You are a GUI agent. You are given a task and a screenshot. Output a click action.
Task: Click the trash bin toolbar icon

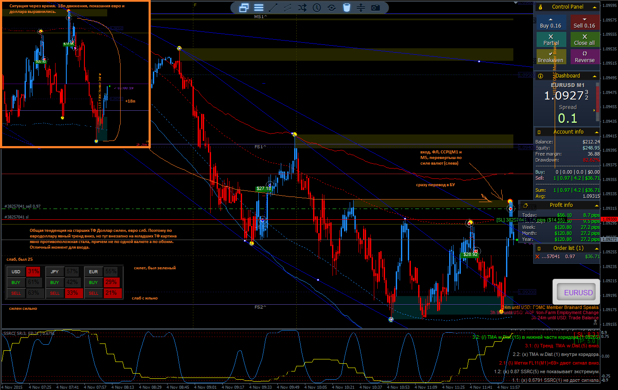[346, 8]
